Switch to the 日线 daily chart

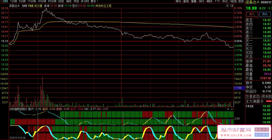(x=61, y=1)
